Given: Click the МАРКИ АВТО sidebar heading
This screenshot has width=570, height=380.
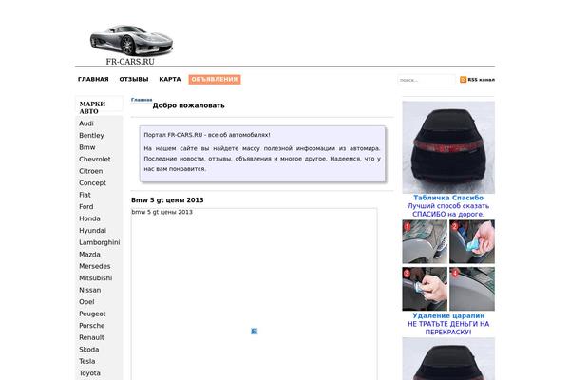Looking at the screenshot, I should click(92, 107).
